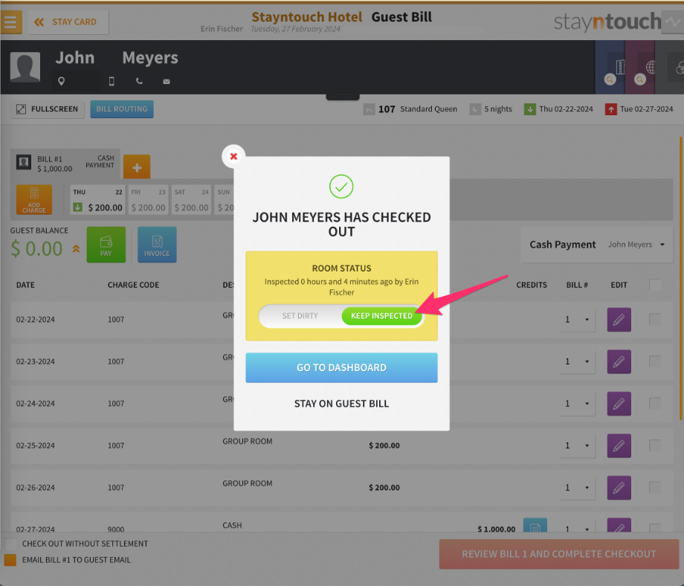This screenshot has height=586, width=684.
Task: Edit charge on 02-24-2024 row
Action: coord(619,404)
